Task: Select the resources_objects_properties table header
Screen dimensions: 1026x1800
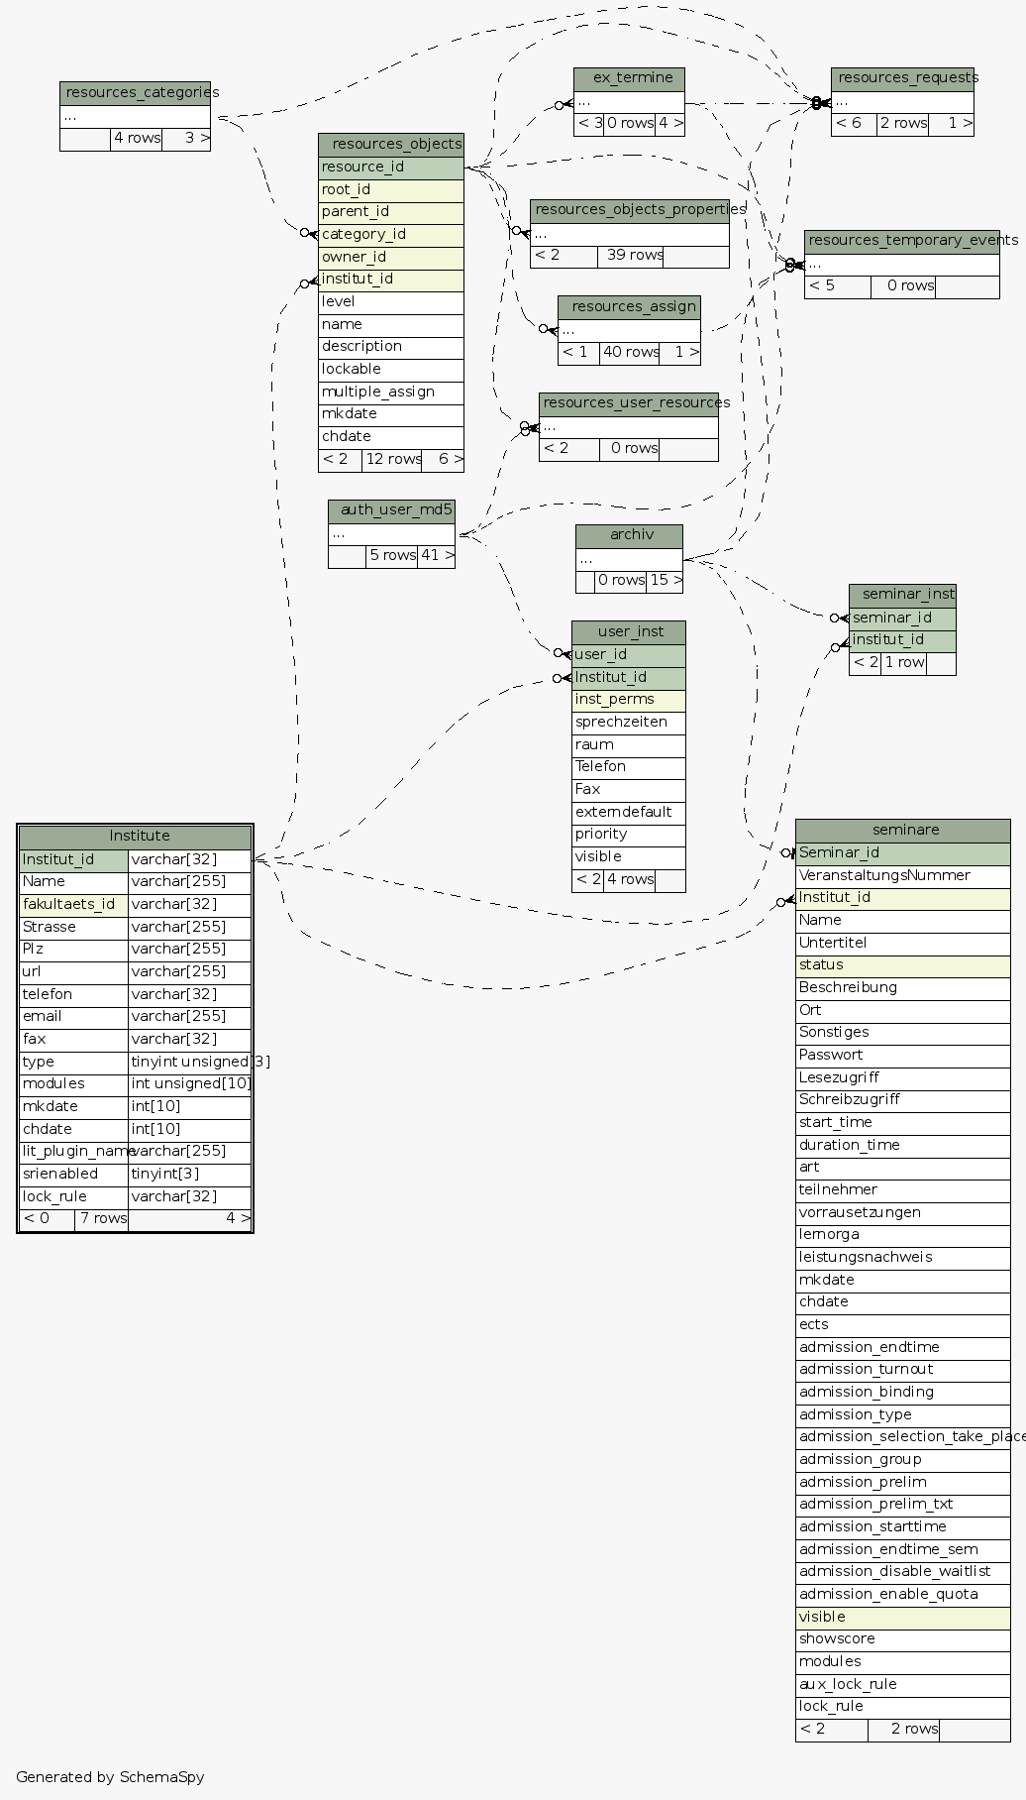Action: pos(630,210)
